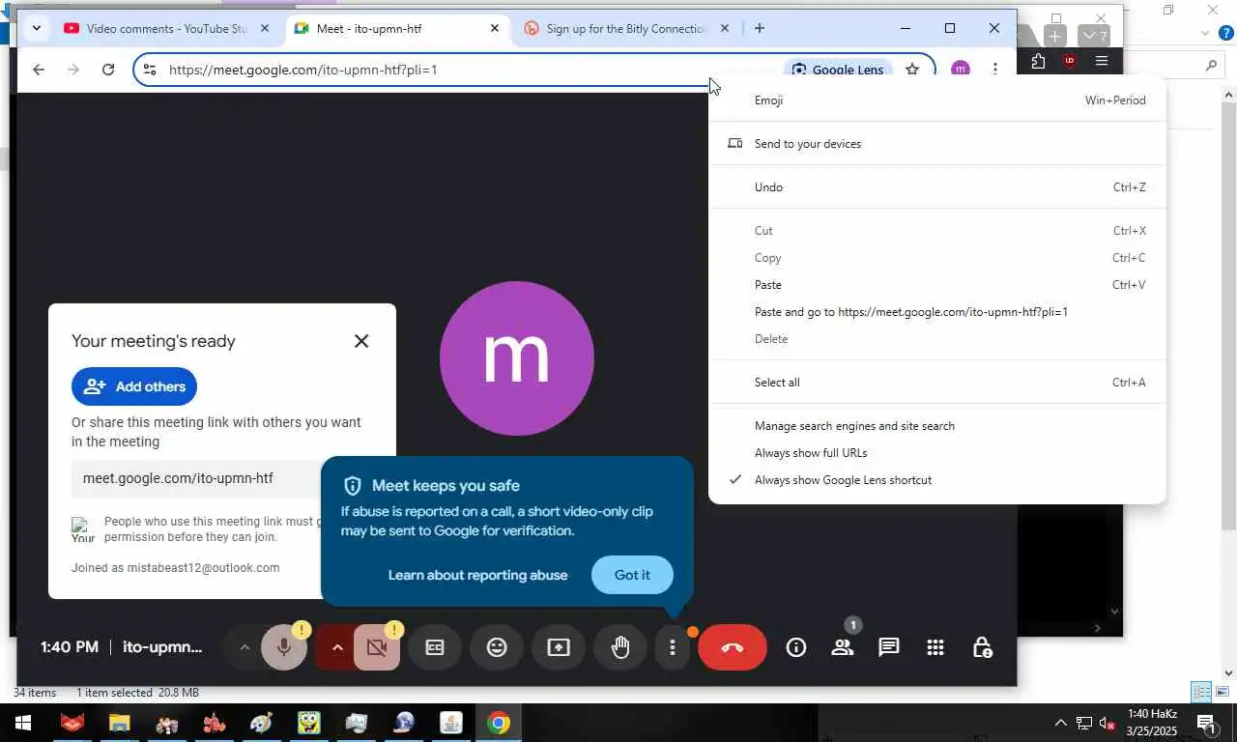
Task: Choose Emoji in the context menu
Action: (x=937, y=100)
